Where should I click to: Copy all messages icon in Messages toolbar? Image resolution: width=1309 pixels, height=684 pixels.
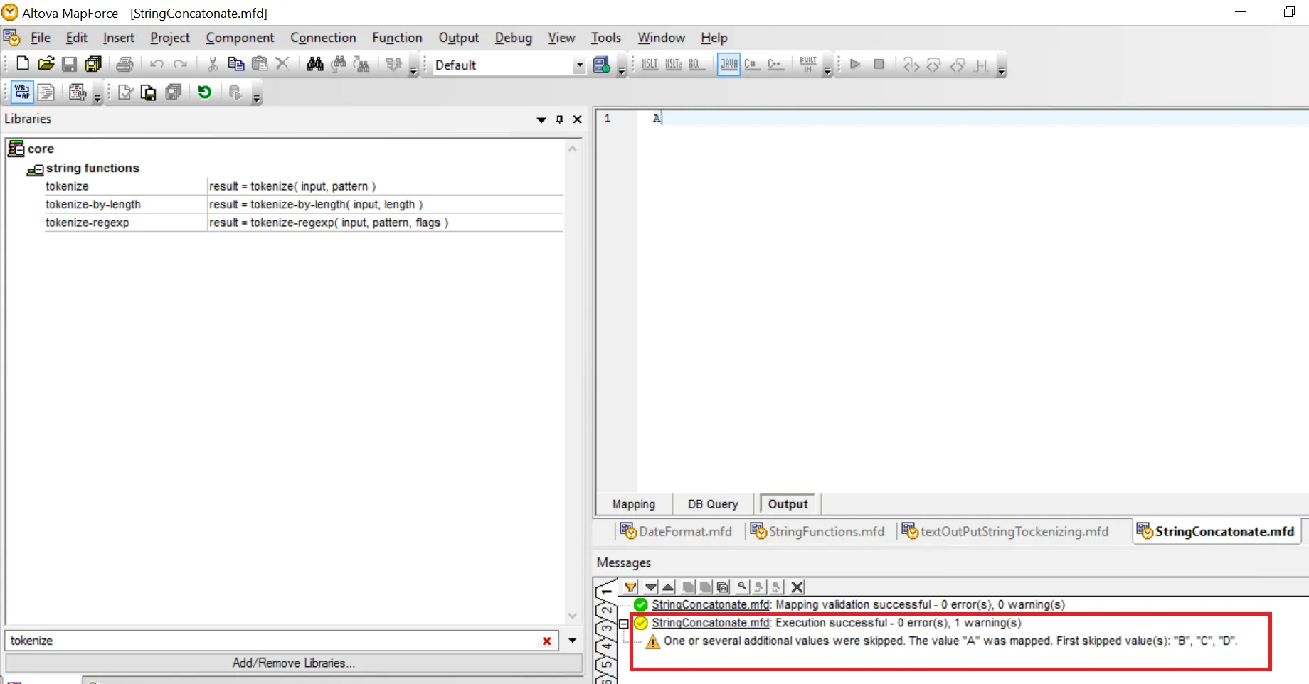(x=723, y=587)
